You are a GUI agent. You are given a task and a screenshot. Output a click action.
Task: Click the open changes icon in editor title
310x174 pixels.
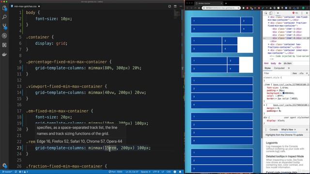click(170, 6)
